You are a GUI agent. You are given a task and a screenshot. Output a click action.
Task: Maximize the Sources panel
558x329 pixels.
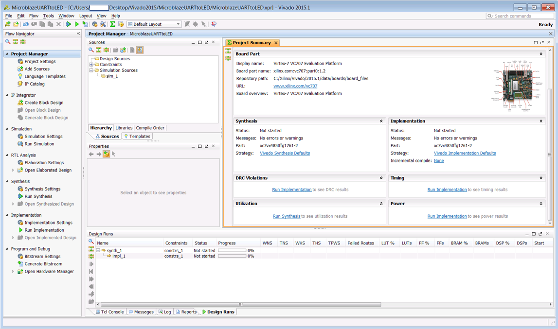(x=199, y=42)
